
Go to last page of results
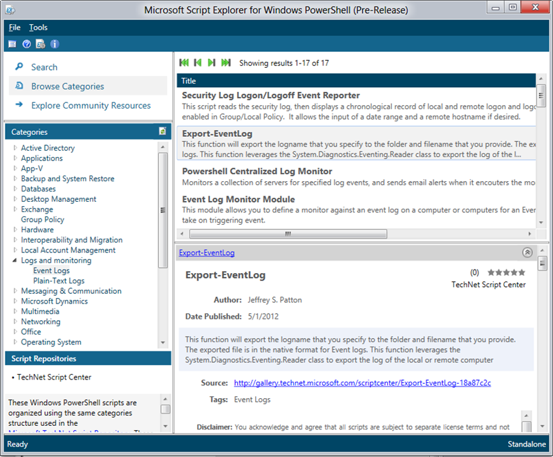click(226, 63)
